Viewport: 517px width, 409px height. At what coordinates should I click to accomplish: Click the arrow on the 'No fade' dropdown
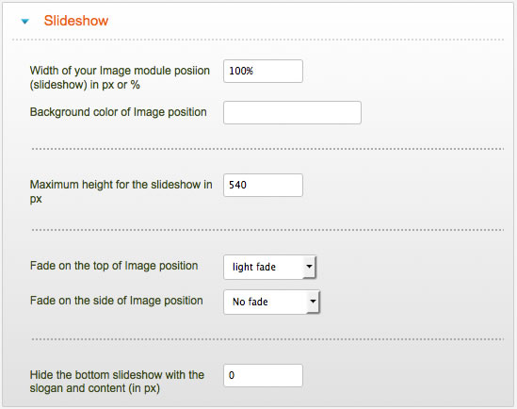[x=313, y=302]
